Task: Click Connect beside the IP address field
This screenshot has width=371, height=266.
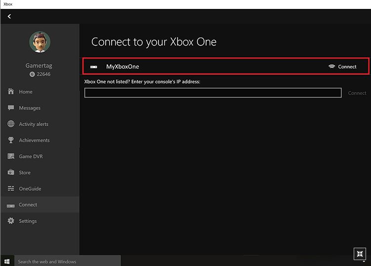Action: click(357, 93)
